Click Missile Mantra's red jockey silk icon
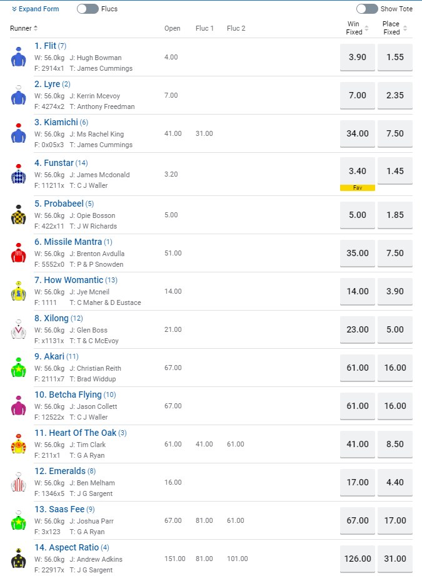 (x=18, y=253)
